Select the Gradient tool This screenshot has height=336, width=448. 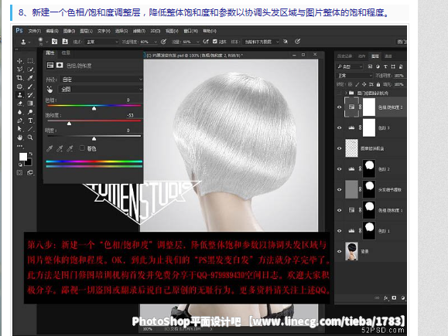[30, 104]
